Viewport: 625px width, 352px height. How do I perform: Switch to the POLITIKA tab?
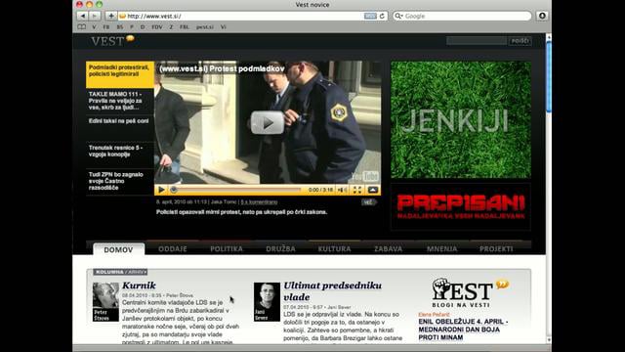pyautogui.click(x=227, y=249)
